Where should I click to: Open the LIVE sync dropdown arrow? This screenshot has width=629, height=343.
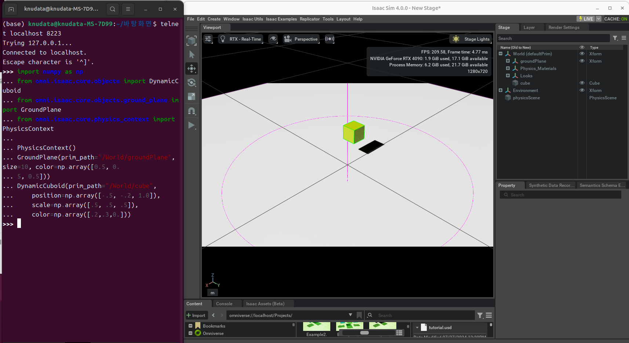pyautogui.click(x=598, y=18)
